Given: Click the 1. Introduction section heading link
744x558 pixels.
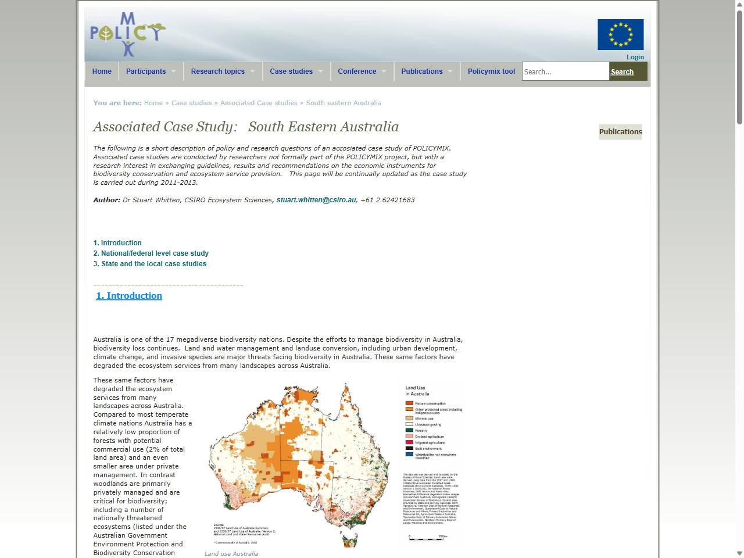Looking at the screenshot, I should (x=129, y=296).
